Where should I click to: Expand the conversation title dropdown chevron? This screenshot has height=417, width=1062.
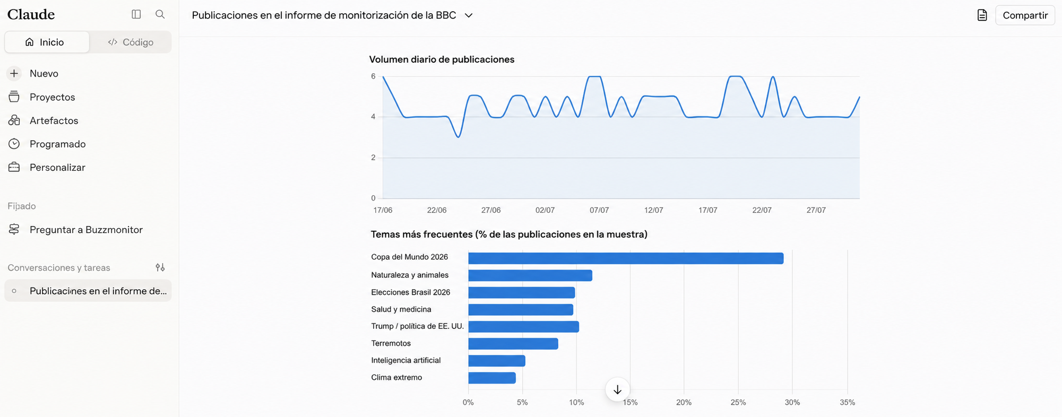(469, 15)
